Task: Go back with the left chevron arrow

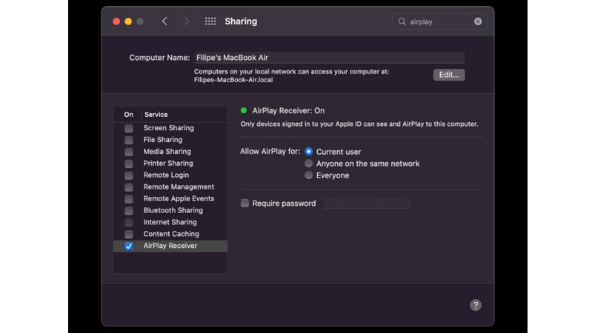Action: pyautogui.click(x=164, y=21)
